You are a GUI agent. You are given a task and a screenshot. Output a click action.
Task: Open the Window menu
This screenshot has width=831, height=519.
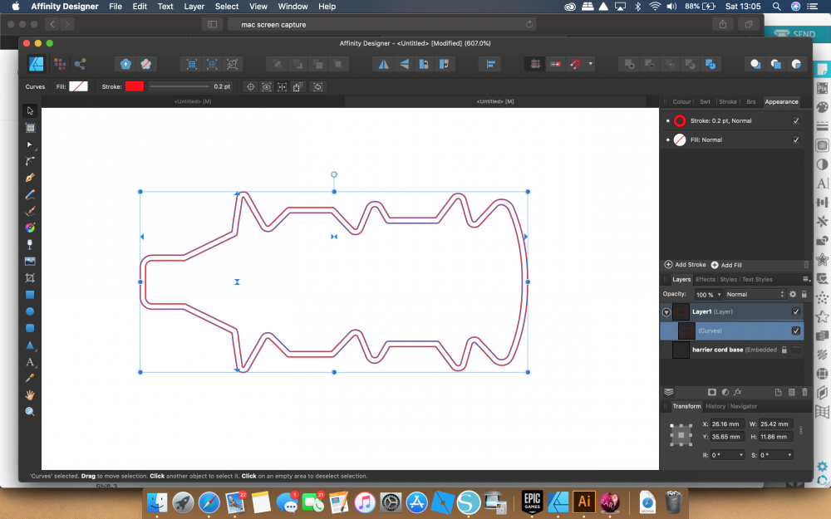pos(293,7)
